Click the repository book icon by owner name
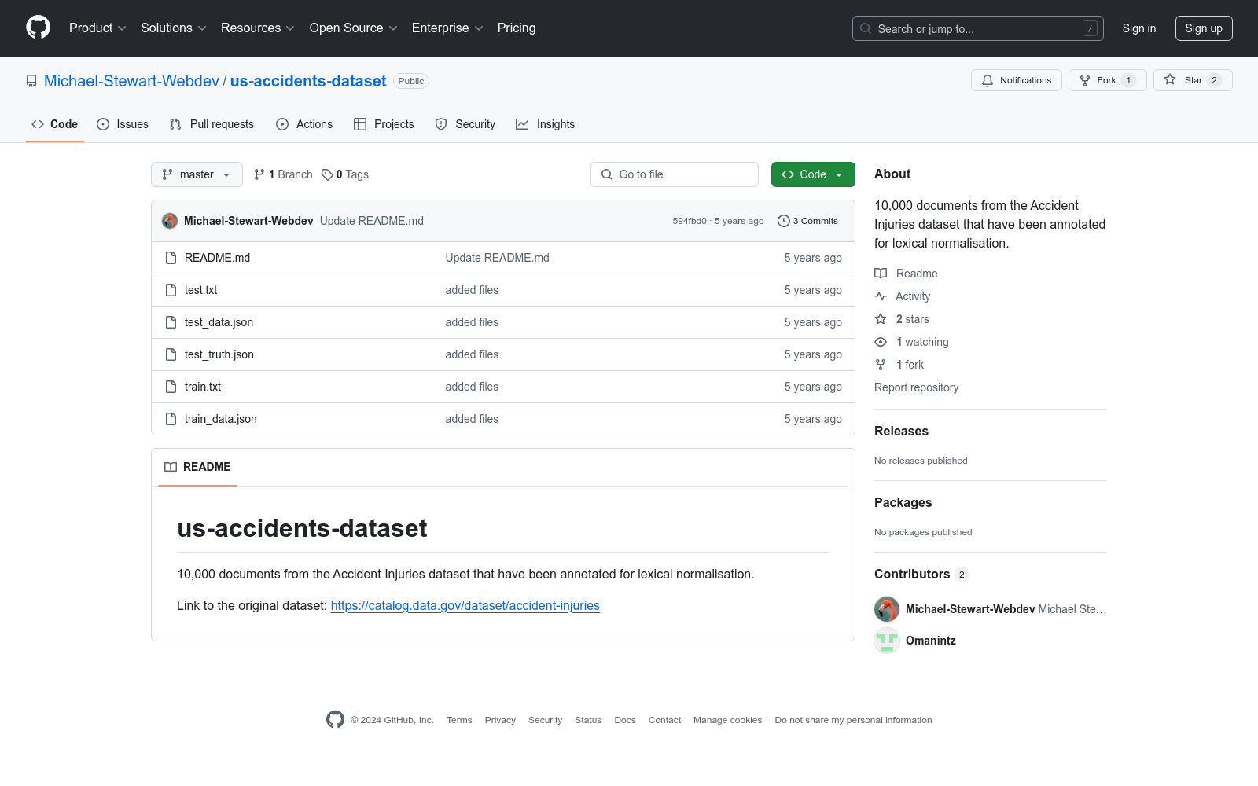1258x786 pixels. pyautogui.click(x=31, y=81)
